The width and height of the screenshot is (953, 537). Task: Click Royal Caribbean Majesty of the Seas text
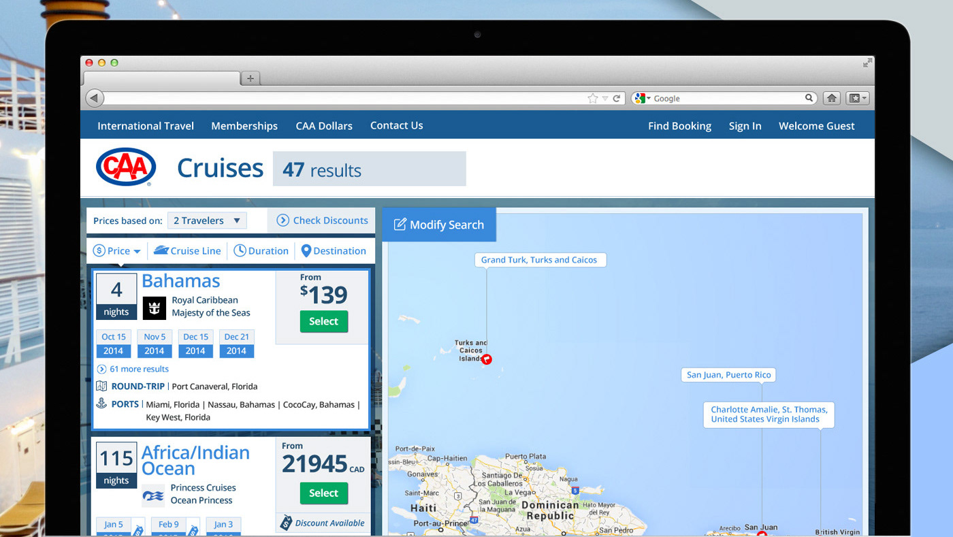click(211, 306)
